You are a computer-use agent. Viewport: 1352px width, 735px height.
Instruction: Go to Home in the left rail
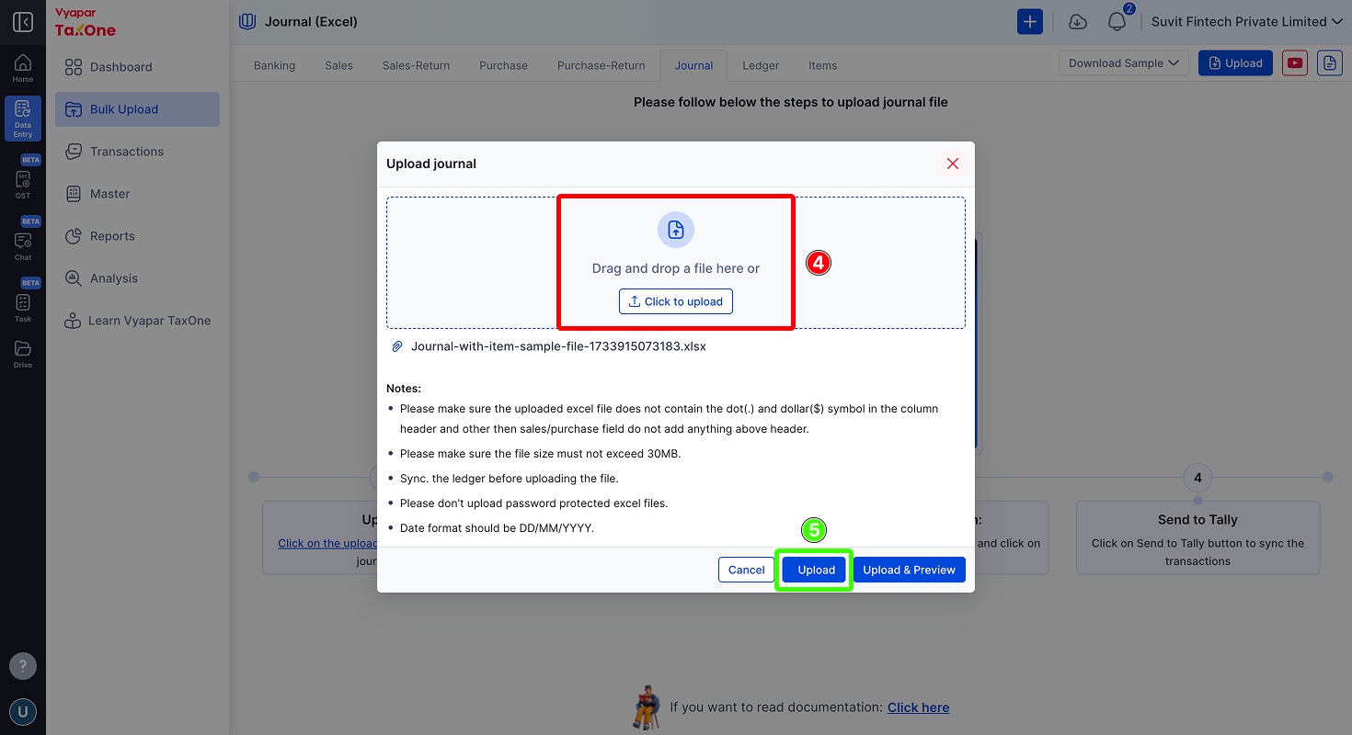pos(23,69)
